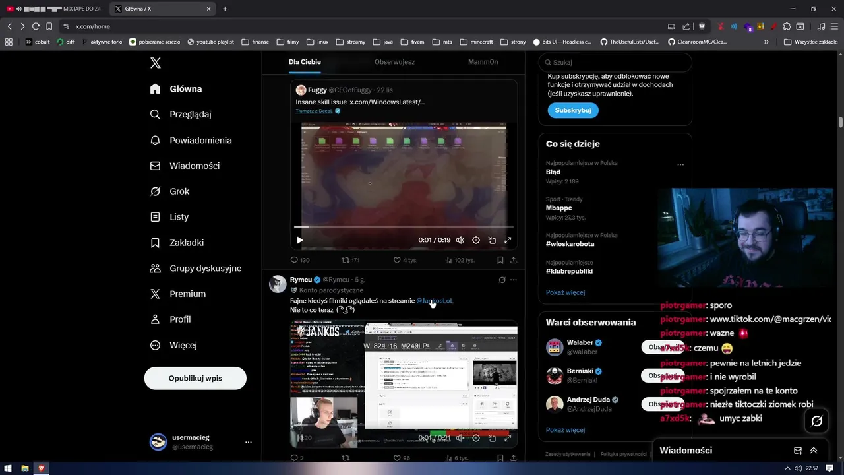Viewport: 844px width, 475px height.
Task: Click the Subskrybuj button
Action: pos(573,110)
